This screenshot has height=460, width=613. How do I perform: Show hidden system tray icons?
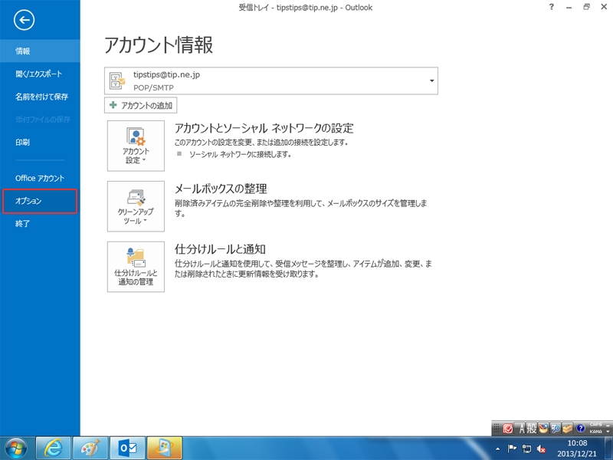tap(497, 449)
